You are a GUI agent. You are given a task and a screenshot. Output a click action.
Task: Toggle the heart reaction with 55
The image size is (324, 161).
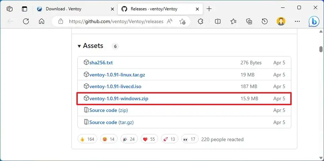pyautogui.click(x=148, y=139)
